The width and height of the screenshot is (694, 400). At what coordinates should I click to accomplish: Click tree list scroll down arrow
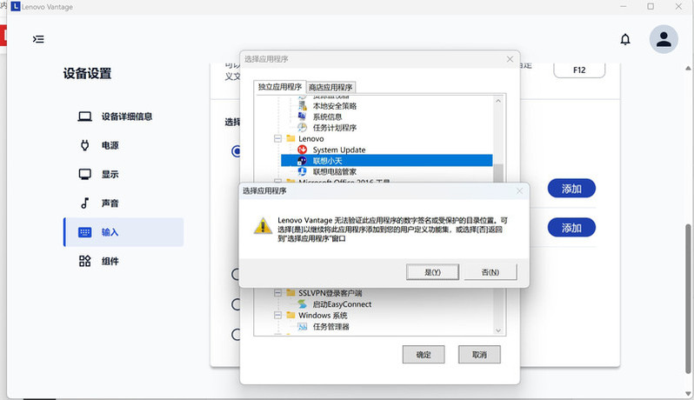[x=498, y=330]
